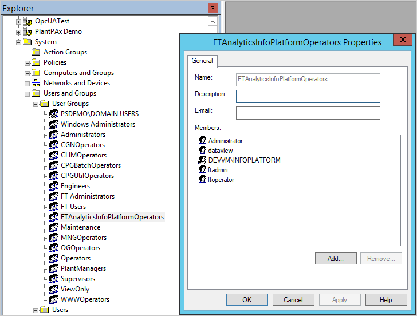Click the OGOperators group icon
The width and height of the screenshot is (417, 316).
click(x=53, y=248)
